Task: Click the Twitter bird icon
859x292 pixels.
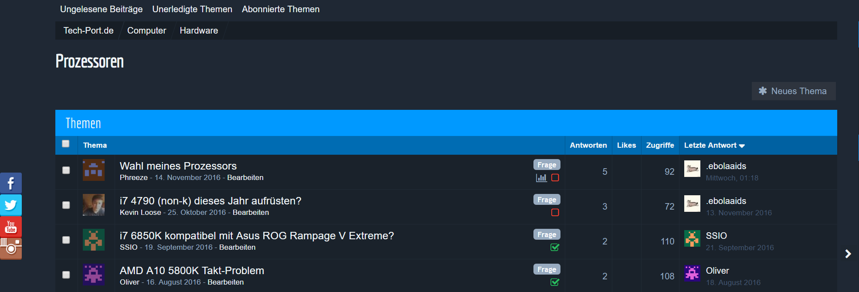Action: pos(11,205)
